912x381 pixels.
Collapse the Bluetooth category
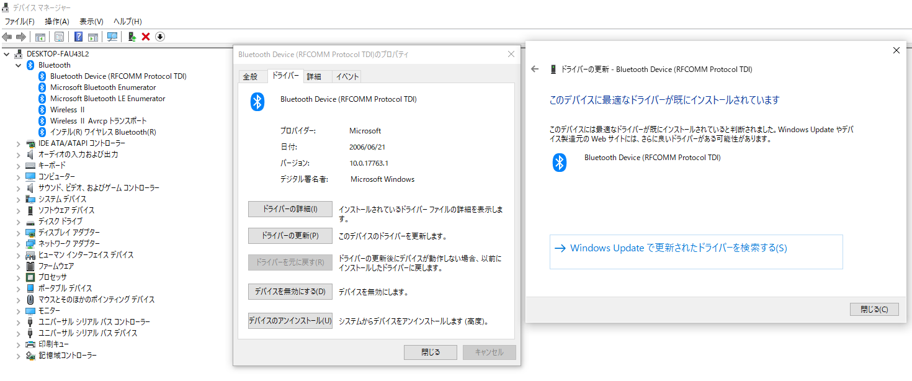[18, 65]
